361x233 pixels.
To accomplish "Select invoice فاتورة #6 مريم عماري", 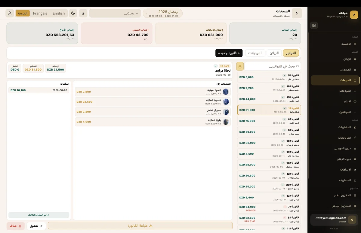I will click(x=269, y=132).
